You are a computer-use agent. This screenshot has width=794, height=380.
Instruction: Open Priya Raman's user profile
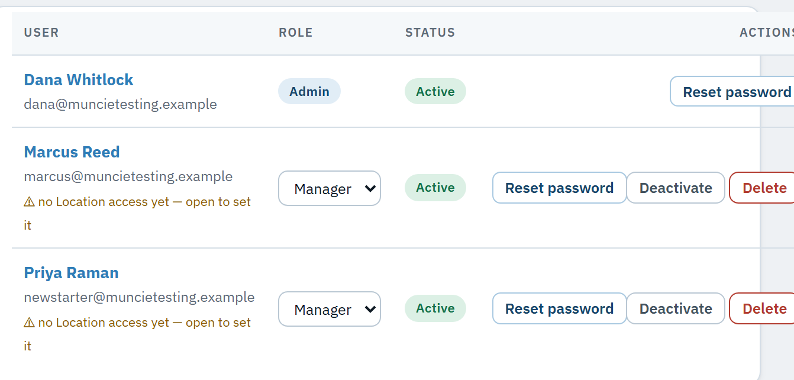pos(71,273)
